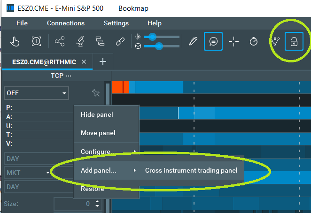Choose Restore from context menu
The width and height of the screenshot is (311, 213).
tap(107, 189)
